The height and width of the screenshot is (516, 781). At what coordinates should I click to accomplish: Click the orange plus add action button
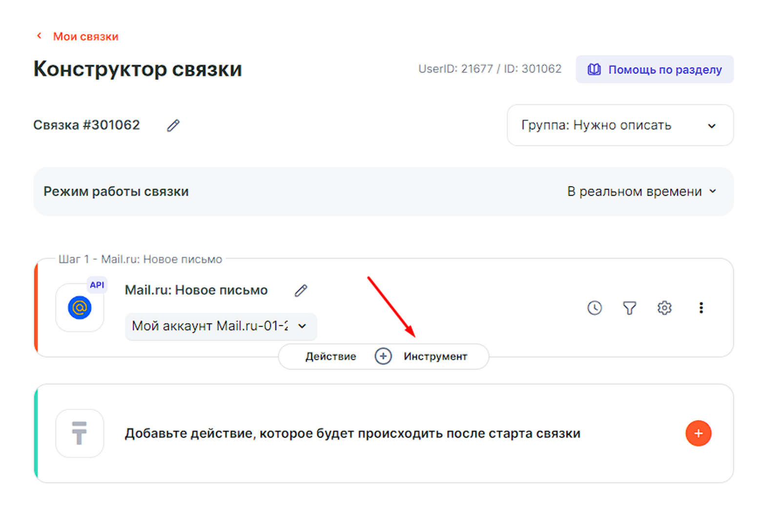click(698, 433)
